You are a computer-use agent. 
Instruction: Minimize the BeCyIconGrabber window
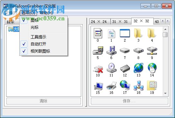coord(145,6)
